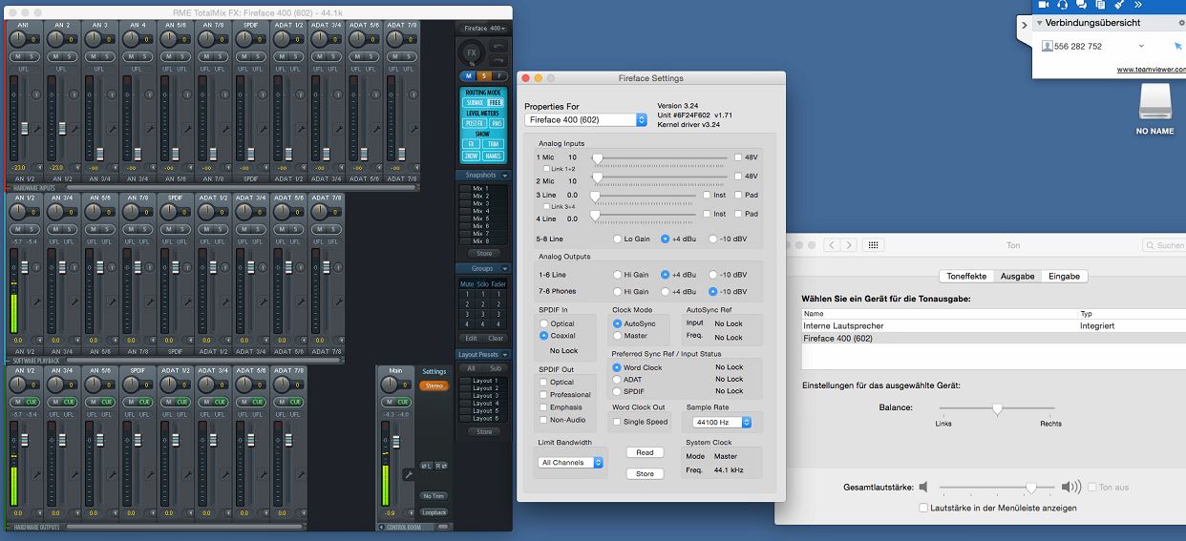The height and width of the screenshot is (541, 1186).
Task: Expand the chevron next to 556 282 752
Action: [x=1141, y=46]
